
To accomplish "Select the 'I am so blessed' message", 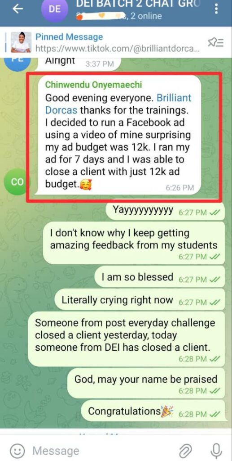I will click(x=160, y=277).
